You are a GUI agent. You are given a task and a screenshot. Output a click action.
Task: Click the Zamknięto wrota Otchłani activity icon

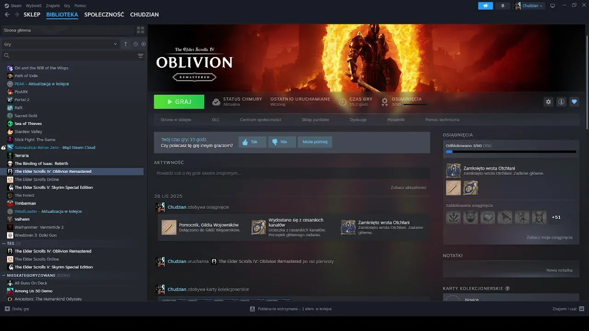click(x=348, y=227)
